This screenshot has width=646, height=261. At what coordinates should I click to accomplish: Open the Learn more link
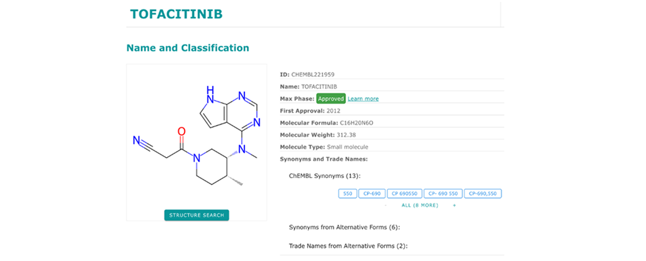pos(363,99)
